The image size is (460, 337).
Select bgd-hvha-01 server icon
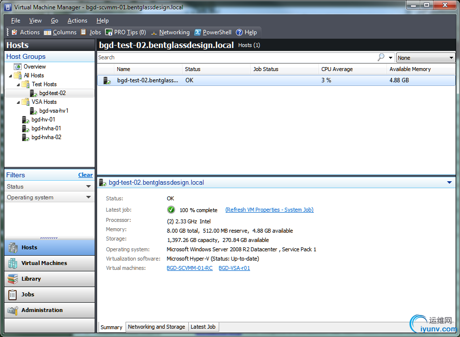pyautogui.click(x=26, y=128)
